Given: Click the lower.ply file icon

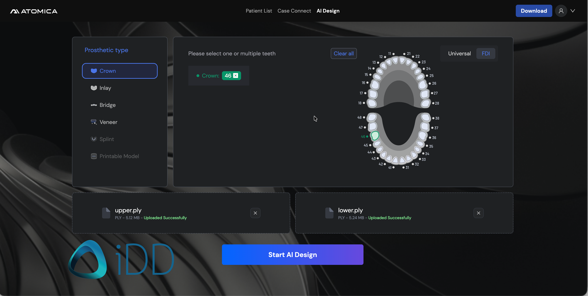Looking at the screenshot, I should (x=329, y=213).
